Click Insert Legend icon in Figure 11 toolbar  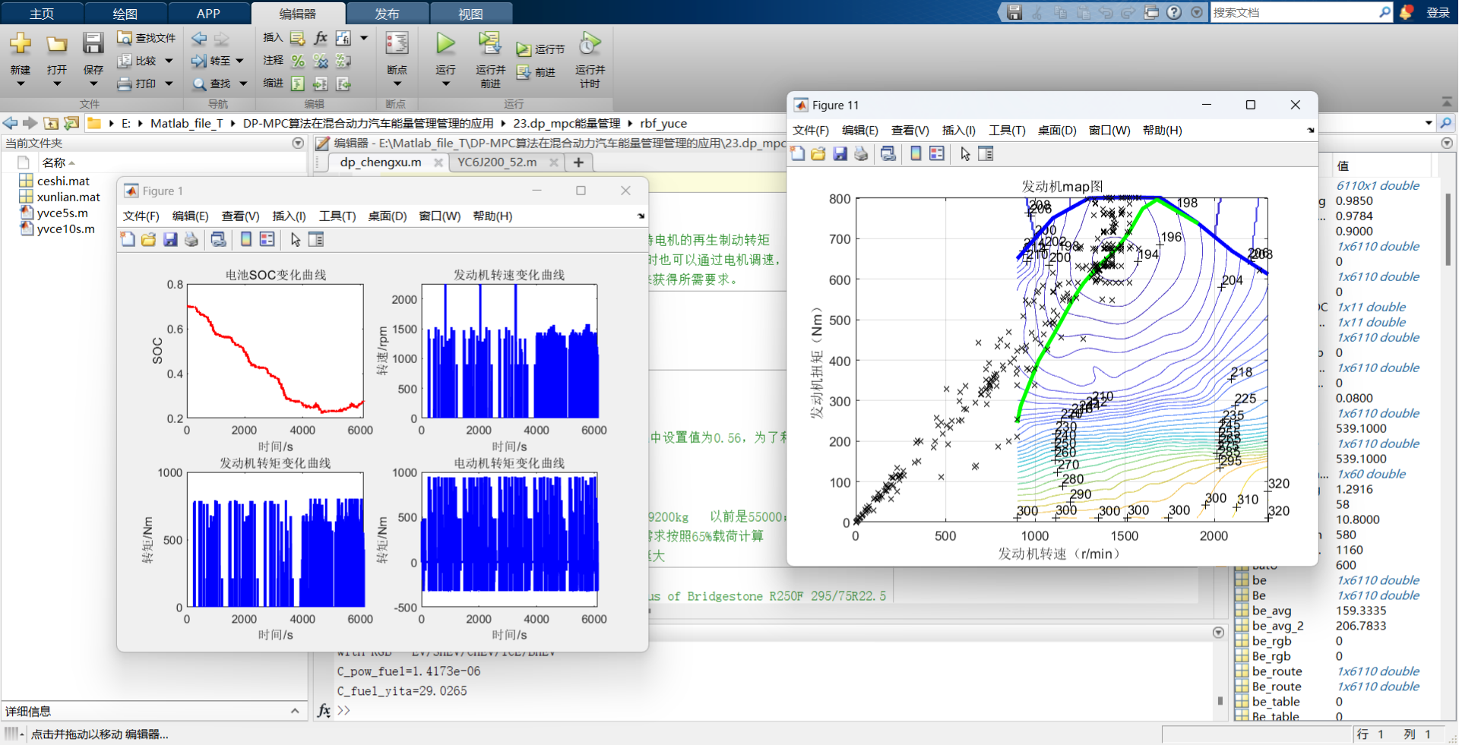[937, 154]
